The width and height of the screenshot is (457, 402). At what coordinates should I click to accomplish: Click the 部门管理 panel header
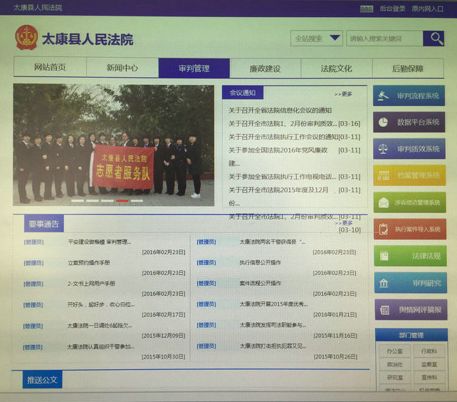pos(411,335)
